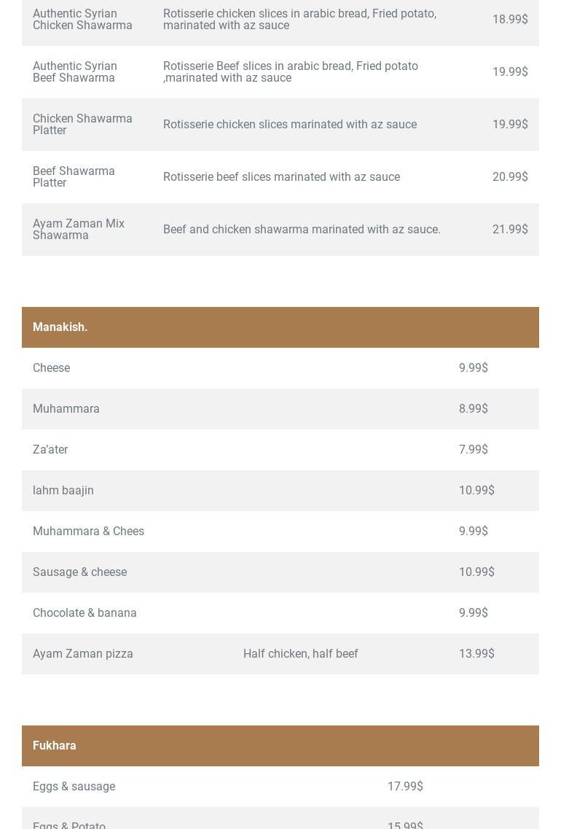Click the 13.99$ pizza price
Screen dimensions: 561x829
coord(476,654)
